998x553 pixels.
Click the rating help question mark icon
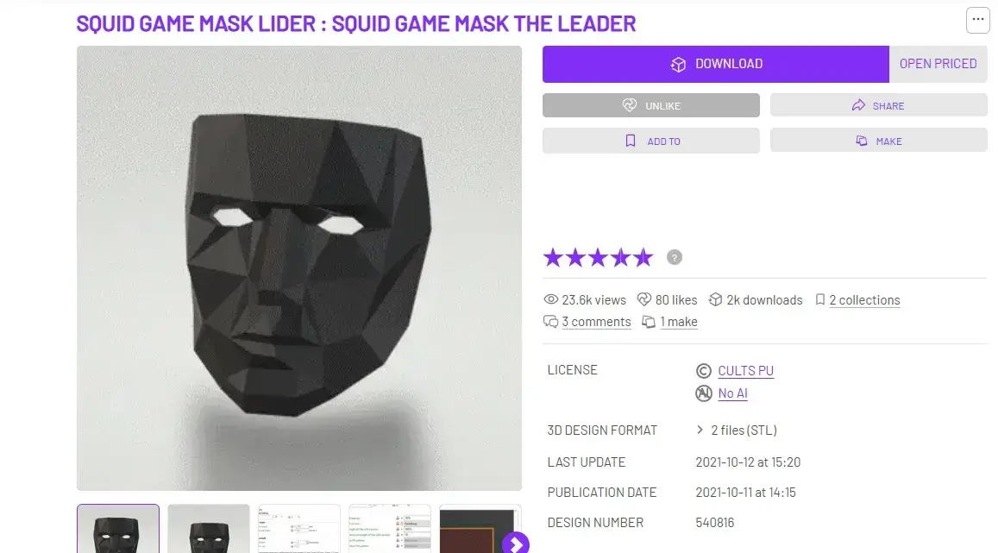tap(674, 257)
